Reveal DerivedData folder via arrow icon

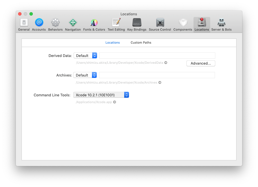166,63
